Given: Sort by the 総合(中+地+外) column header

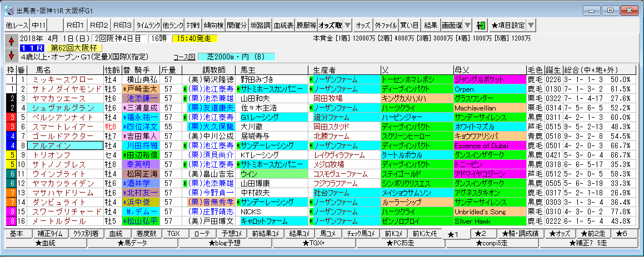Looking at the screenshot, I should pos(599,70).
